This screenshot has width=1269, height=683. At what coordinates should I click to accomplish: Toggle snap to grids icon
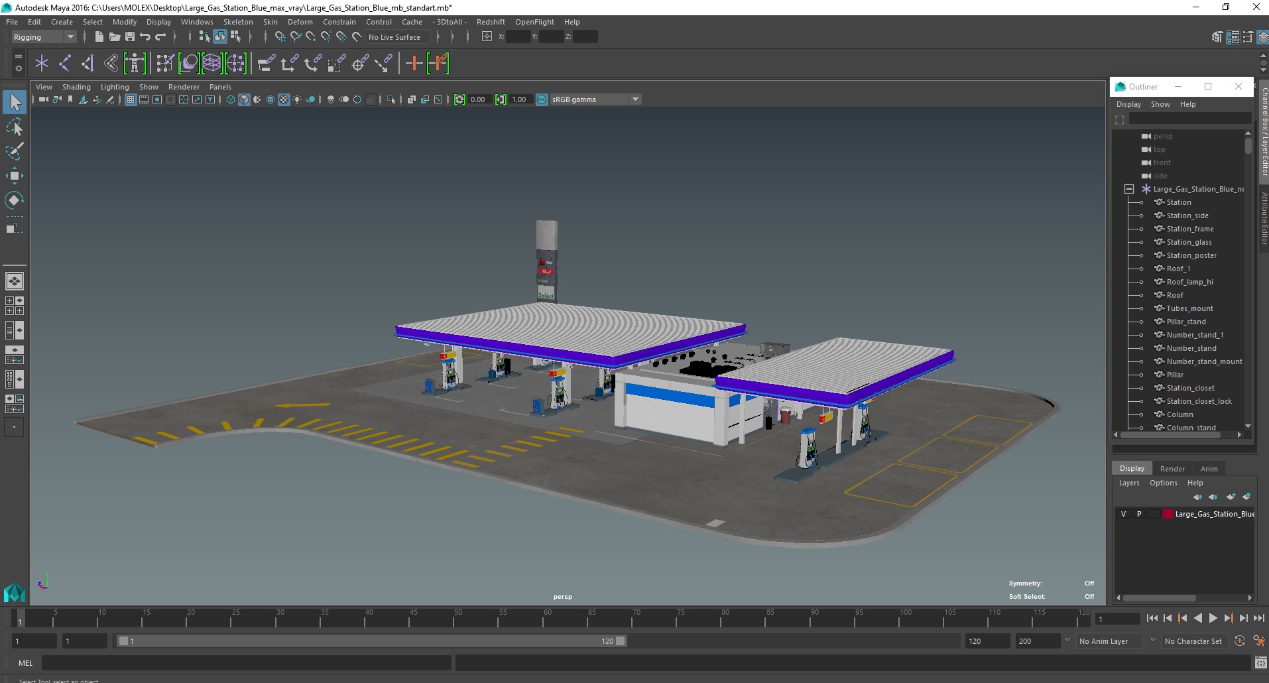tap(280, 36)
